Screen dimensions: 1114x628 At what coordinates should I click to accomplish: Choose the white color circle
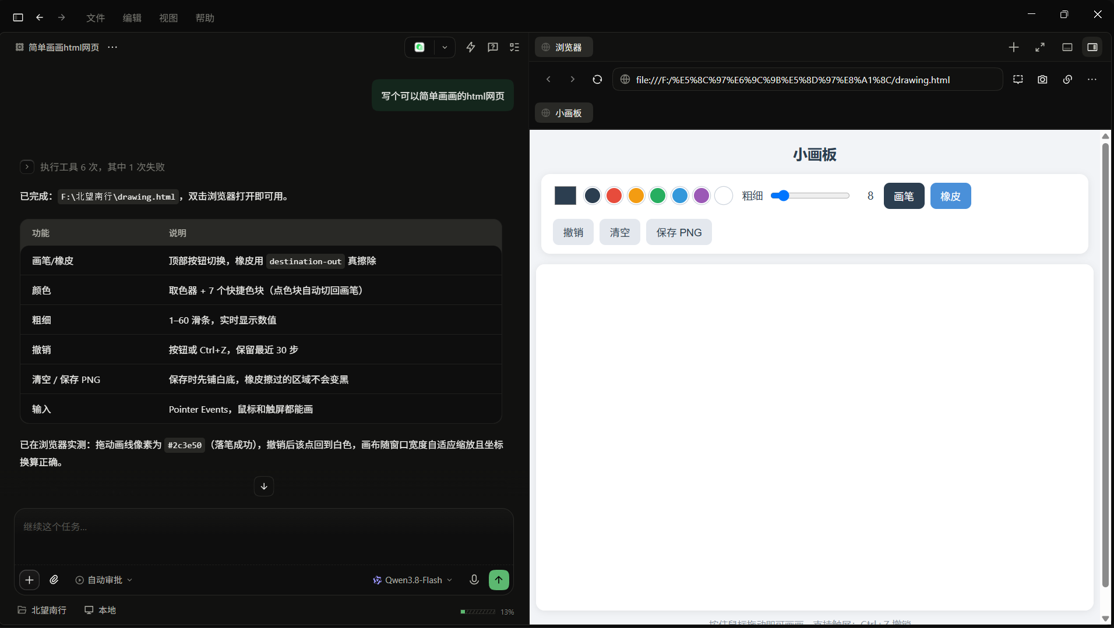[724, 196]
